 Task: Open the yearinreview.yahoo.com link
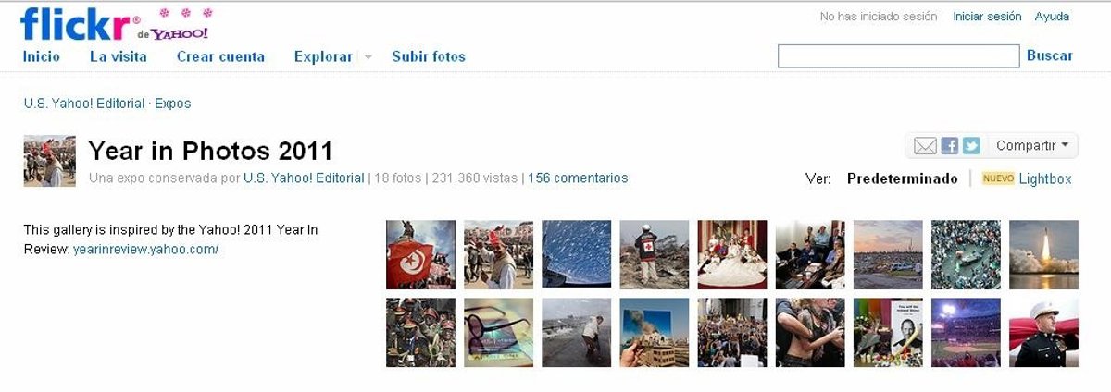(x=146, y=250)
